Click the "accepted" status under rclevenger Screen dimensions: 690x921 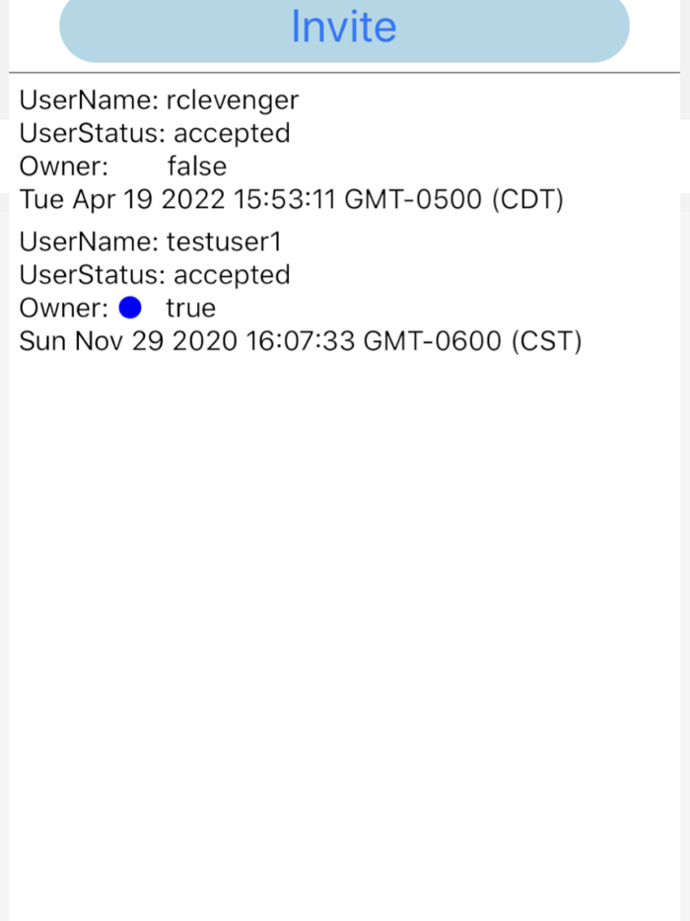coord(232,133)
